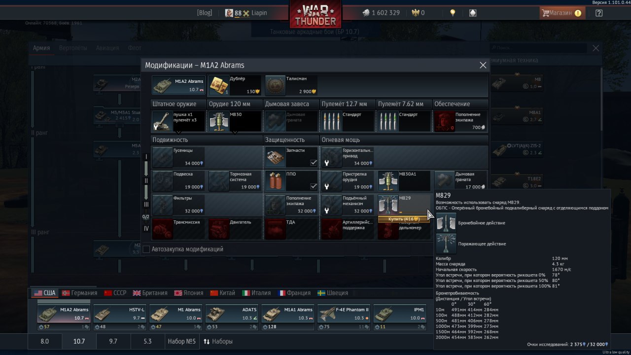Expand the M830 shell dropdown arrow

point(235,133)
